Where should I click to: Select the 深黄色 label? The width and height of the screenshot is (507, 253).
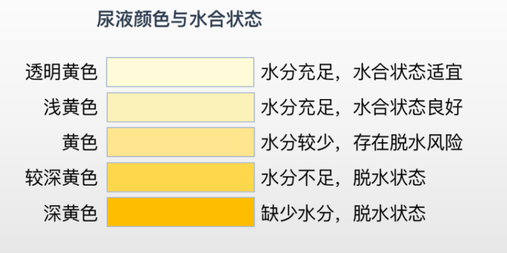point(70,213)
